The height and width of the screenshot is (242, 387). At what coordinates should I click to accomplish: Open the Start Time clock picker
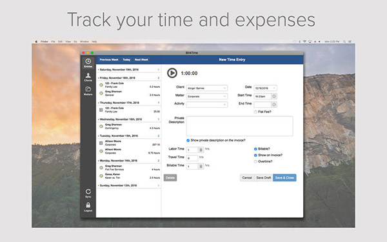click(x=274, y=96)
